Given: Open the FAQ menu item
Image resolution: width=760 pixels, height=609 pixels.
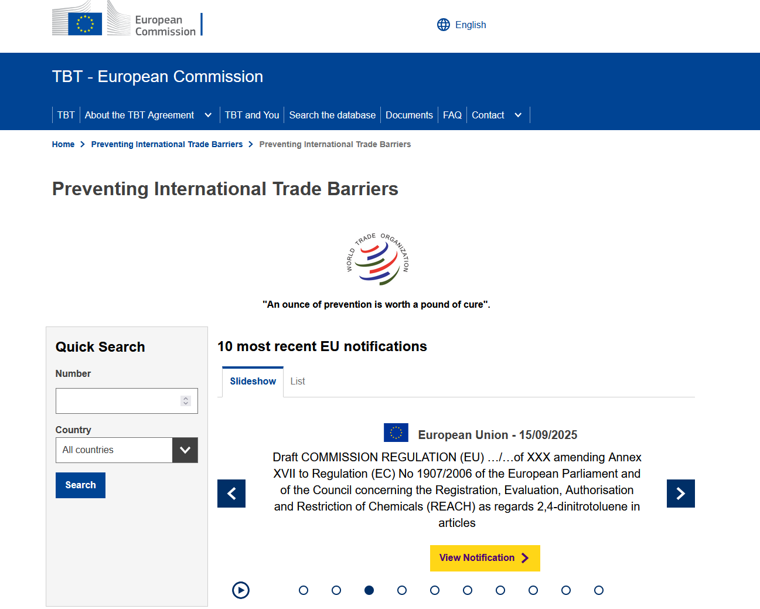Looking at the screenshot, I should click(452, 115).
